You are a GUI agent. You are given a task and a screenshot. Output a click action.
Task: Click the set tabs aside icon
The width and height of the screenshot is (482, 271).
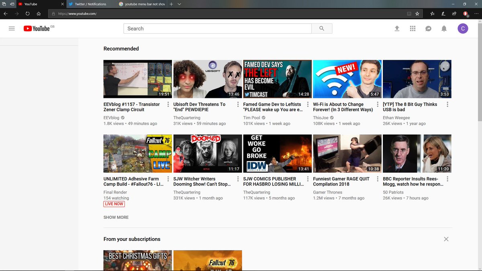tap(12, 4)
